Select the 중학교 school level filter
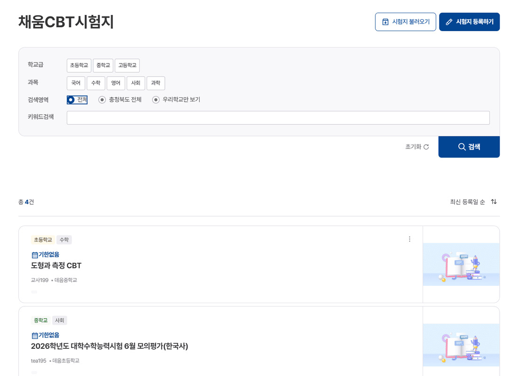The width and height of the screenshot is (511, 376). 103,65
